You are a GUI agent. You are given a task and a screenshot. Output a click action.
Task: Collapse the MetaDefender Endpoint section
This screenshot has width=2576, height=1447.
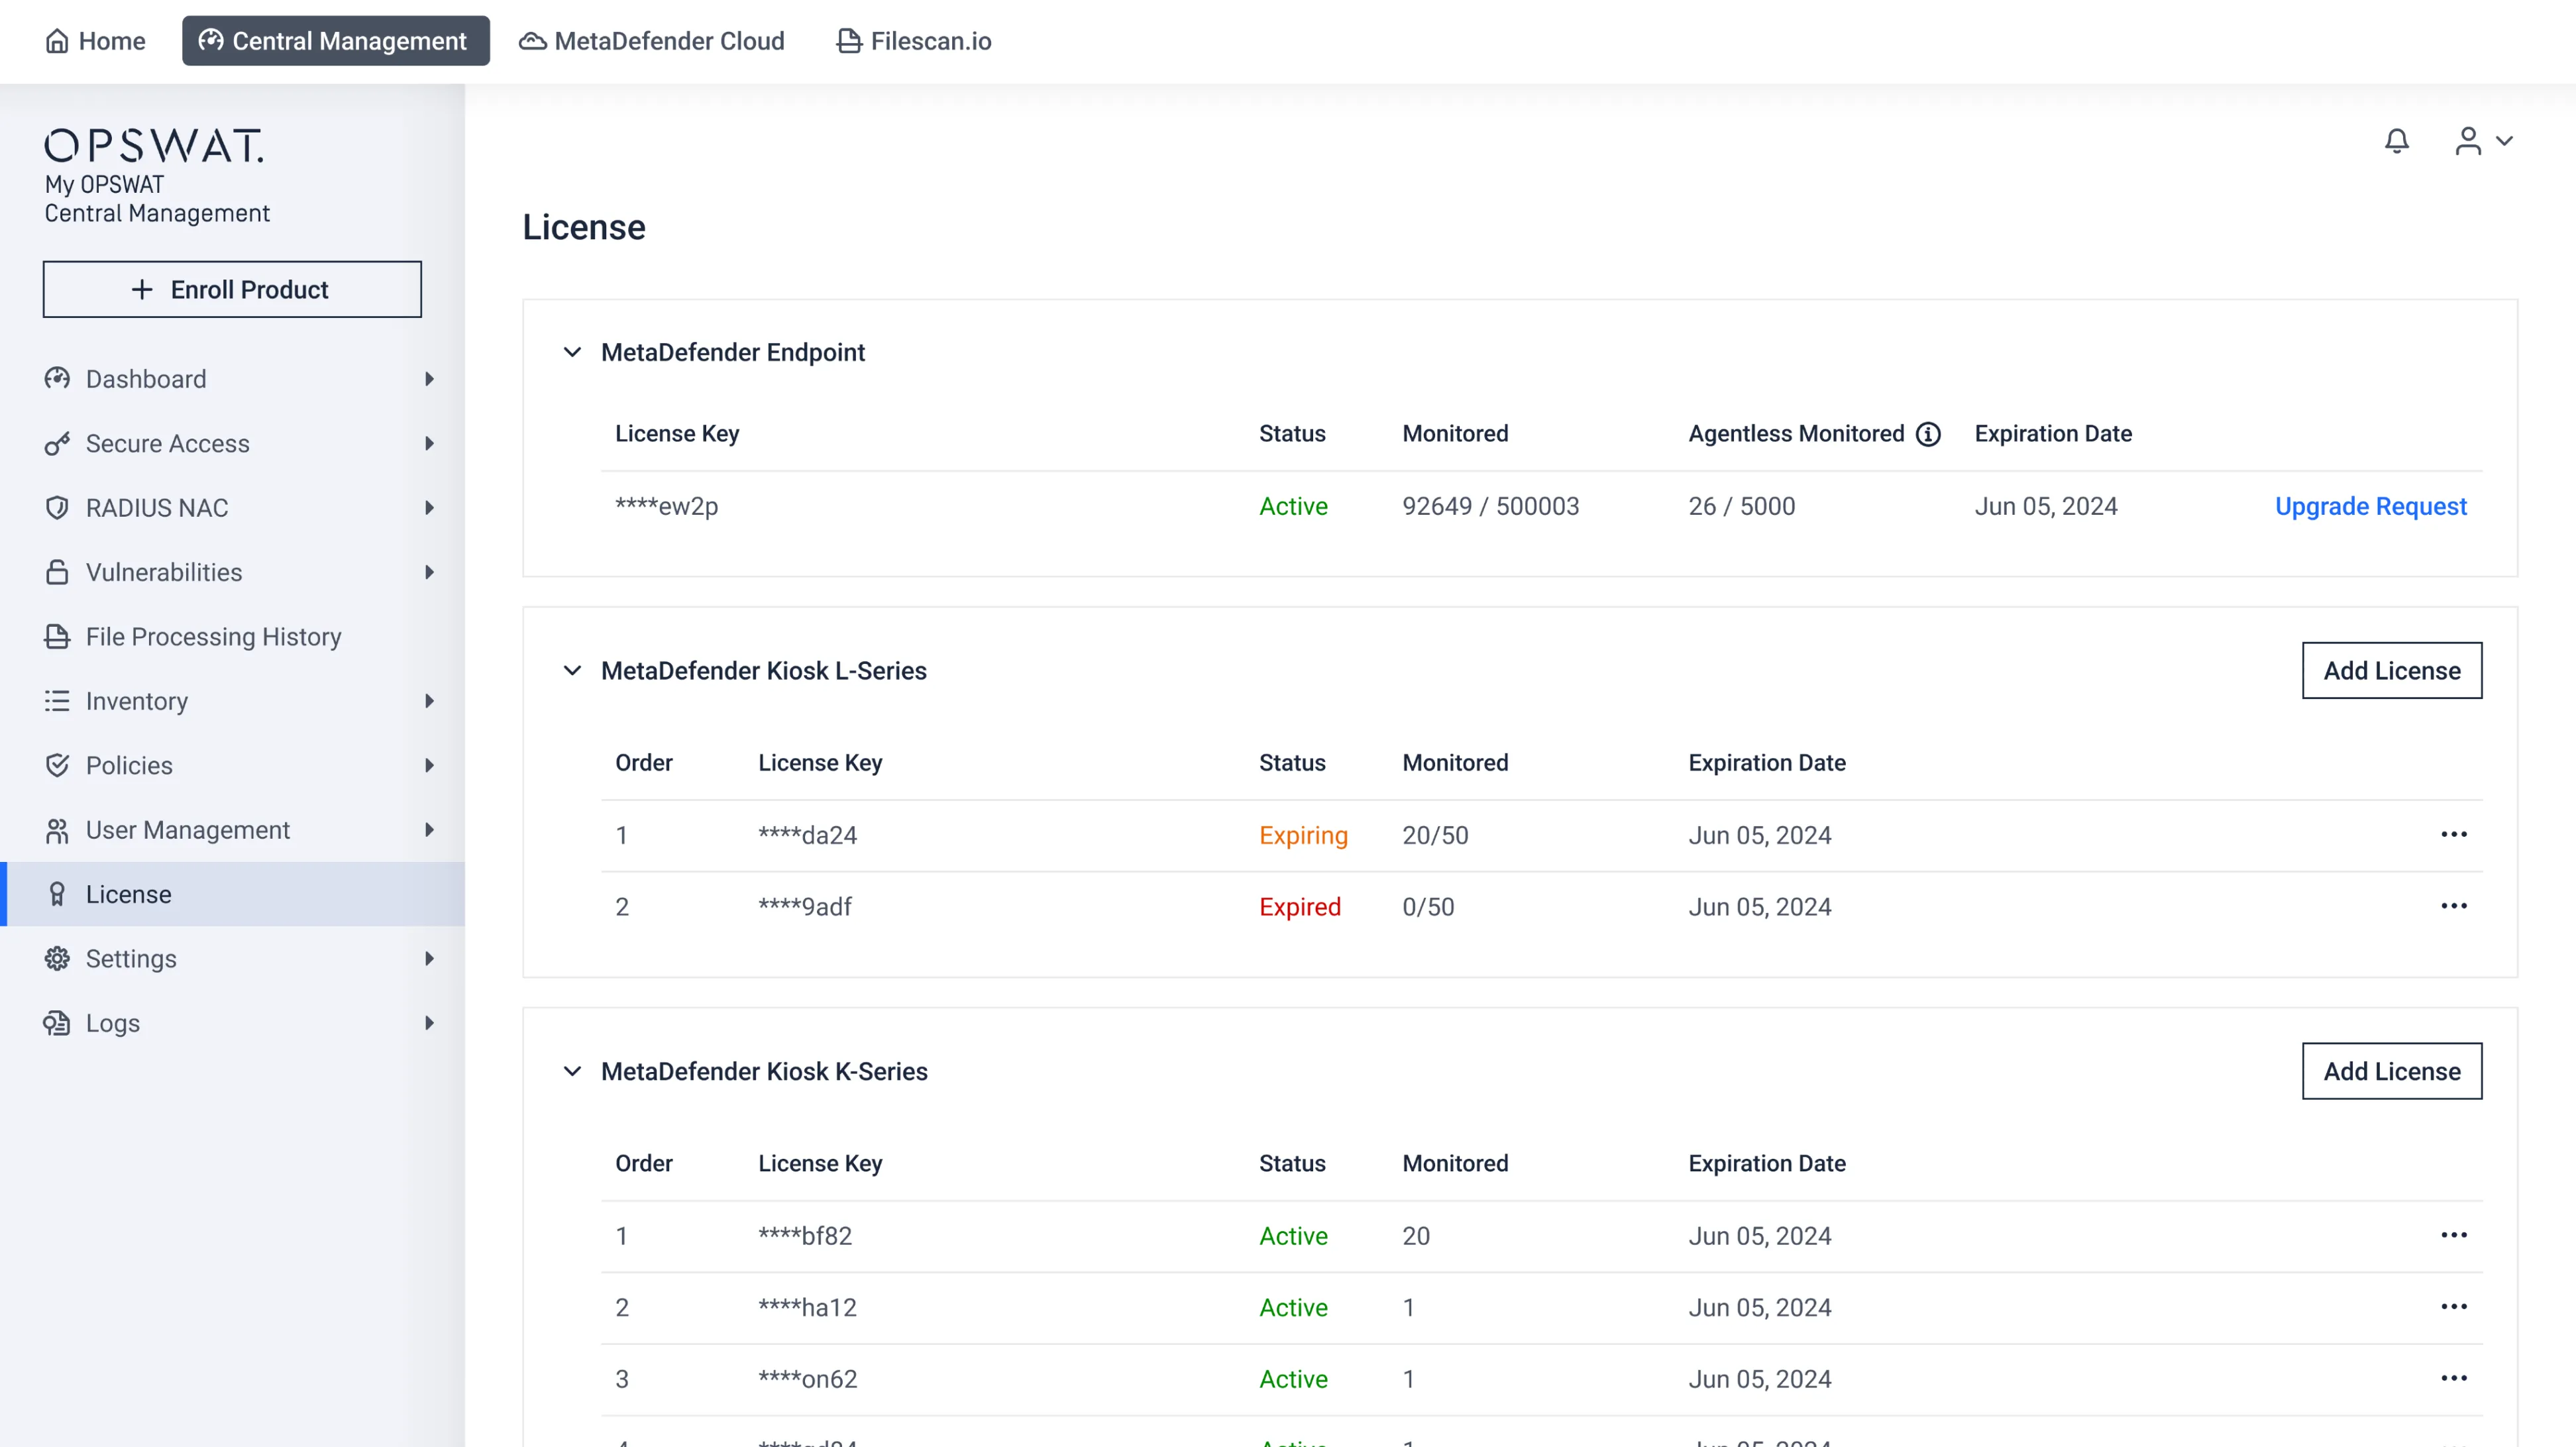coord(572,352)
